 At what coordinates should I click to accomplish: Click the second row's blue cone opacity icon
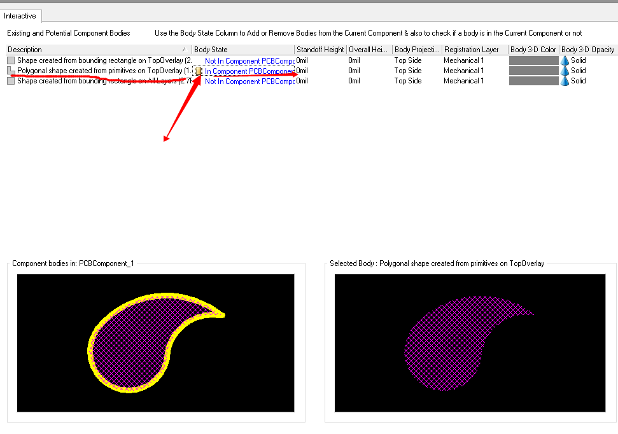click(x=565, y=71)
